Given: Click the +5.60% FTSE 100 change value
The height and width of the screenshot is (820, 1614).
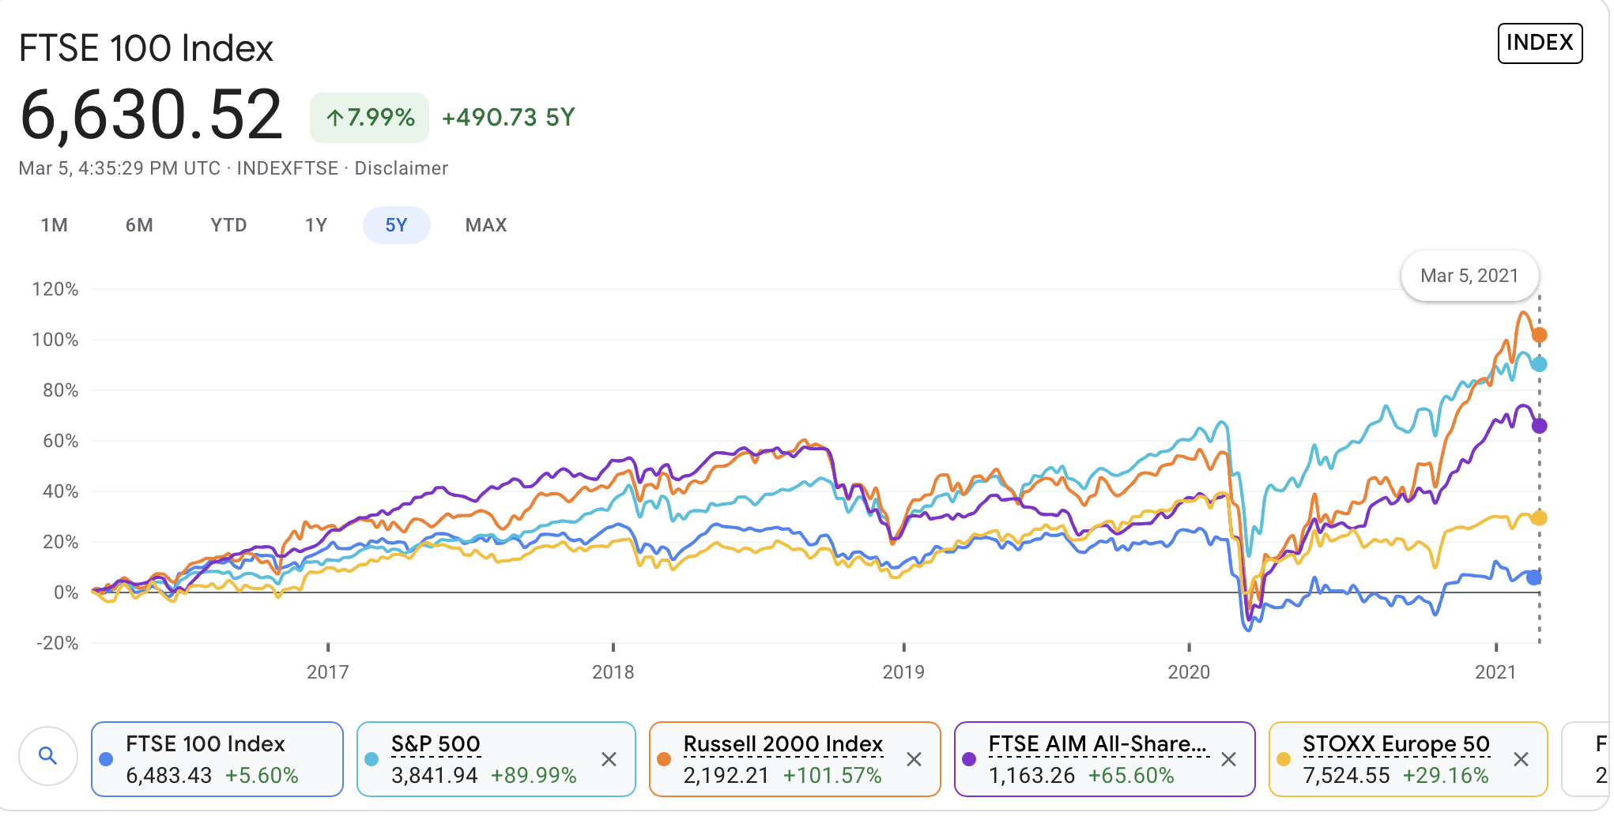Looking at the screenshot, I should pyautogui.click(x=262, y=776).
